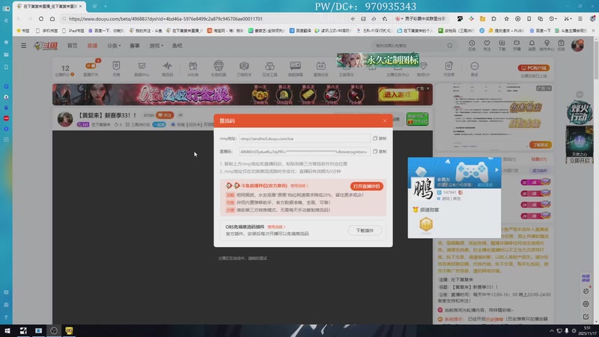This screenshot has height=337, width=599.
Task: Reload the browser page
Action: 41,19
